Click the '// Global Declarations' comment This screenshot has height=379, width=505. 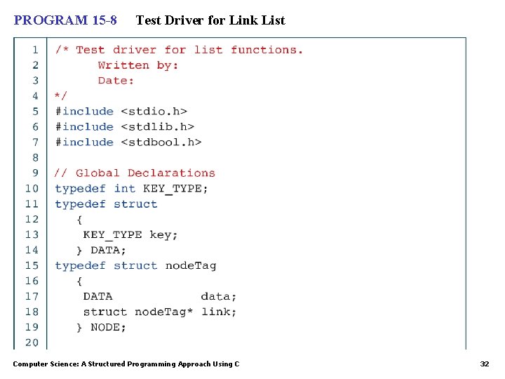(x=135, y=173)
